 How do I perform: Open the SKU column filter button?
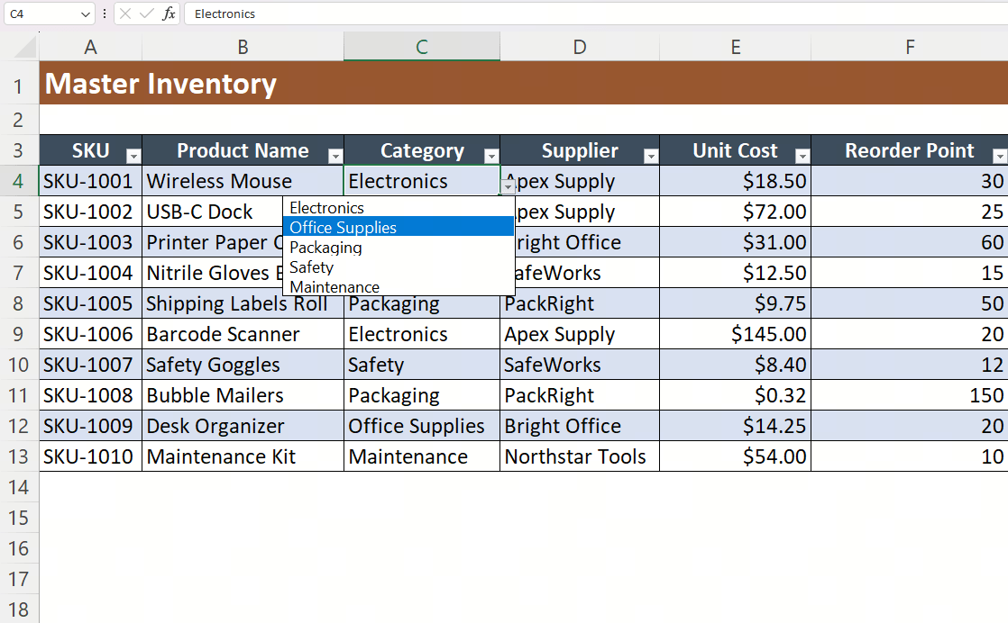pos(133,155)
